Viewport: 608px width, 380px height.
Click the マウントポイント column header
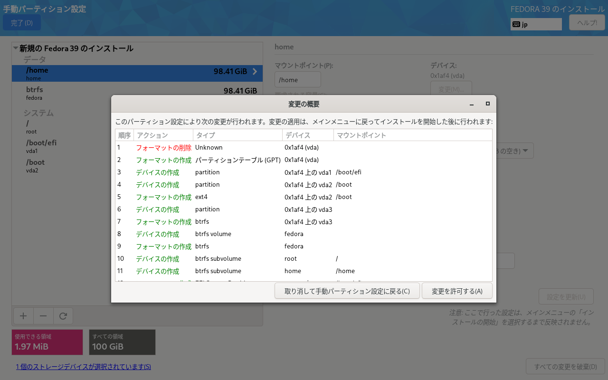coord(413,135)
